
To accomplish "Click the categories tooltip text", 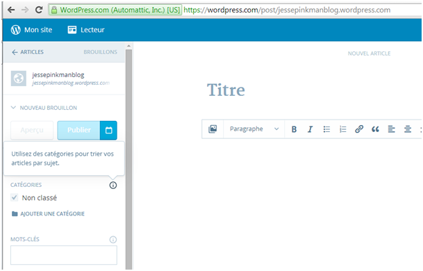I will (63, 158).
